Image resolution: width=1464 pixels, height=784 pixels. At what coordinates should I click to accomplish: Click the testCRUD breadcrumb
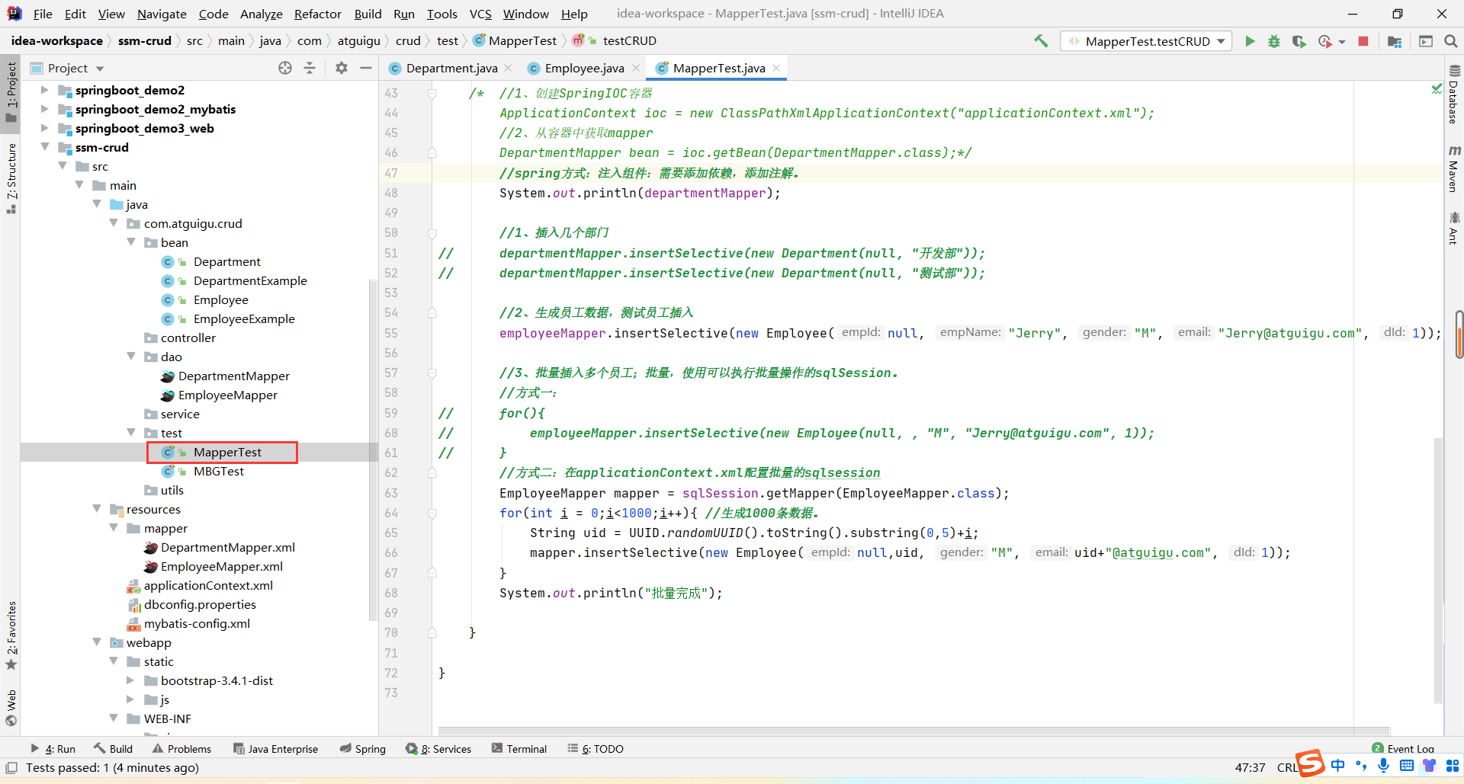629,41
